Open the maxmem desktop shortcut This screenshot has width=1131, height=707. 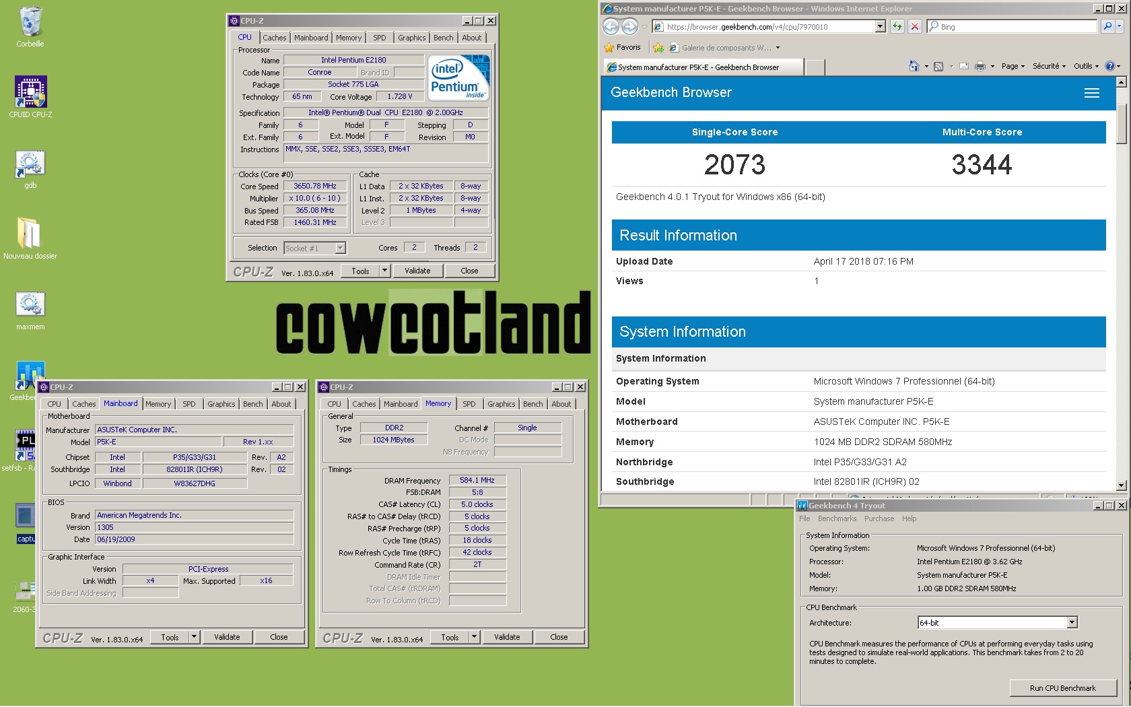click(x=30, y=310)
